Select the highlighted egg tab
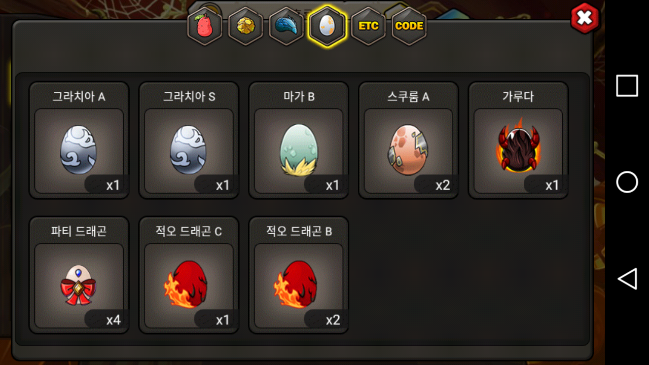Image resolution: width=649 pixels, height=365 pixels. 328,26
